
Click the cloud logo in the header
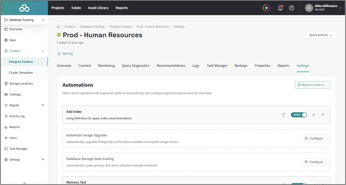(x=24, y=8)
